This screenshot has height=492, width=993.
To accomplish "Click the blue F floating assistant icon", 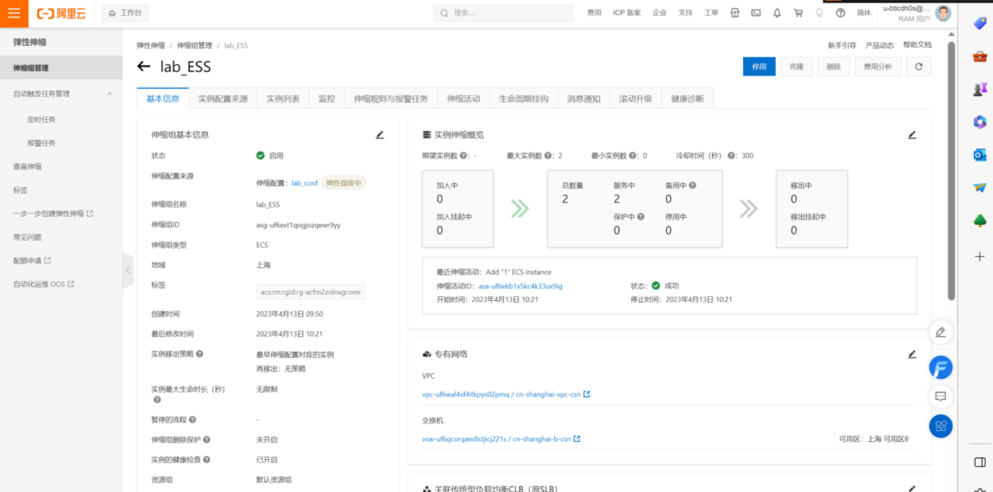I will pyautogui.click(x=941, y=368).
